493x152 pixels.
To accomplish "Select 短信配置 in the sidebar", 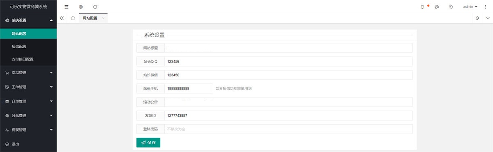I will tap(28, 46).
